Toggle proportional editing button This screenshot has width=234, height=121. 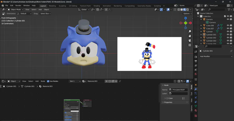click(x=106, y=10)
